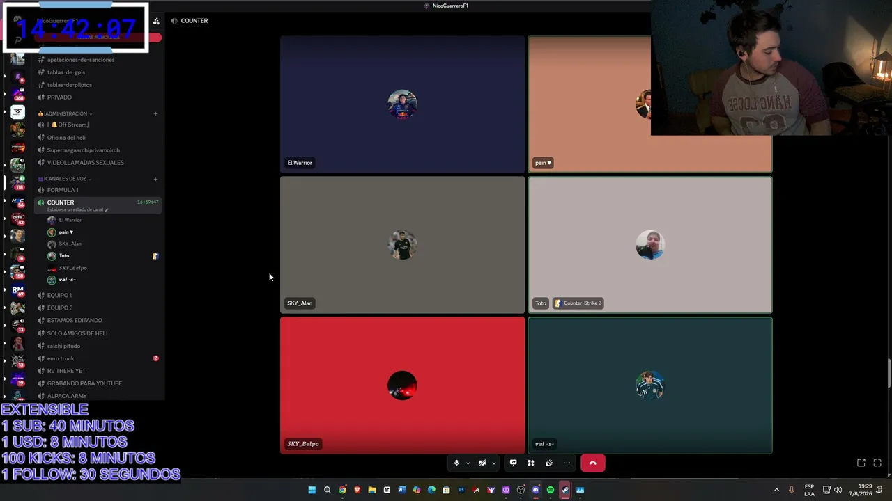Open Google Chrome from taskbar

342,490
